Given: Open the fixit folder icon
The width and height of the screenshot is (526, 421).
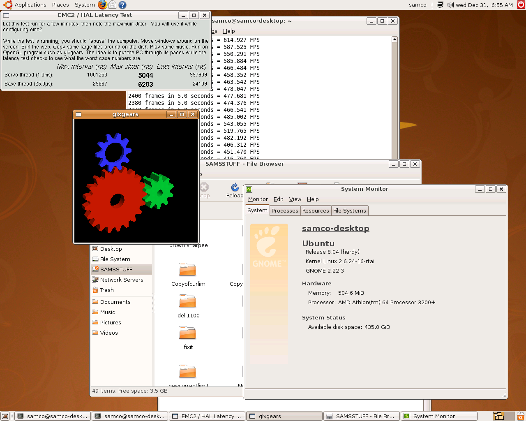Looking at the screenshot, I should (187, 333).
